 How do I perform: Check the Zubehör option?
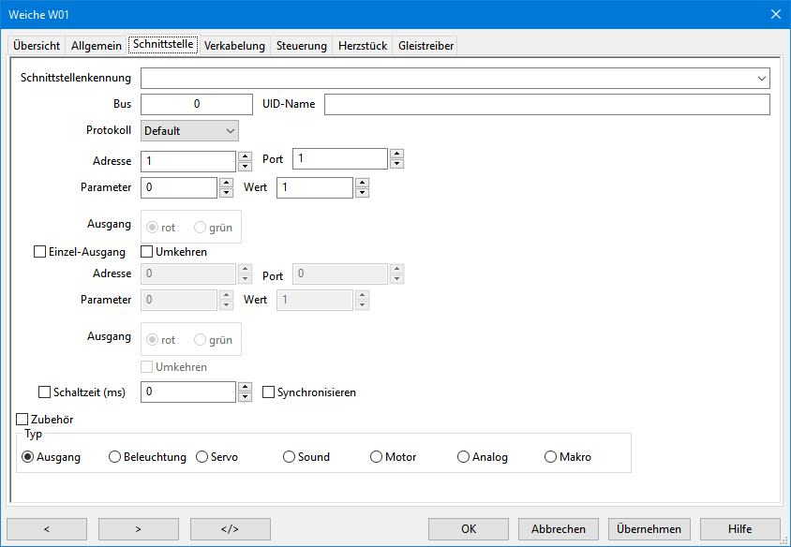coord(22,420)
